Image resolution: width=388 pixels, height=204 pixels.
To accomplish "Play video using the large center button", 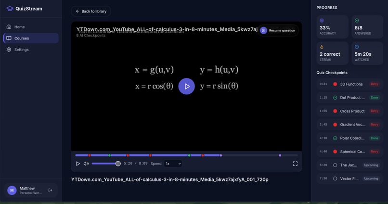I will pyautogui.click(x=187, y=86).
